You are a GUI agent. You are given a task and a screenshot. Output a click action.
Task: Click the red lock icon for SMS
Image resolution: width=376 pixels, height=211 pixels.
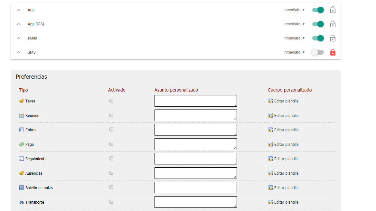(333, 52)
